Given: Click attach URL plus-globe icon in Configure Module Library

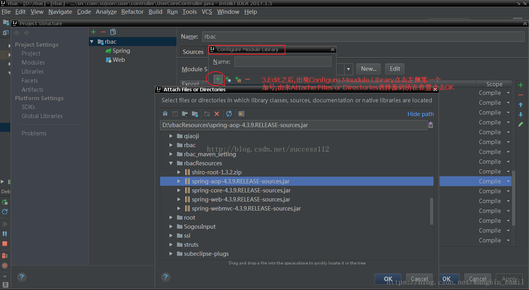Looking at the screenshot, I should (228, 79).
